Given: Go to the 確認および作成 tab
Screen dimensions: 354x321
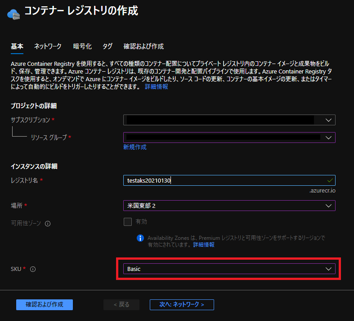Looking at the screenshot, I should [143, 46].
